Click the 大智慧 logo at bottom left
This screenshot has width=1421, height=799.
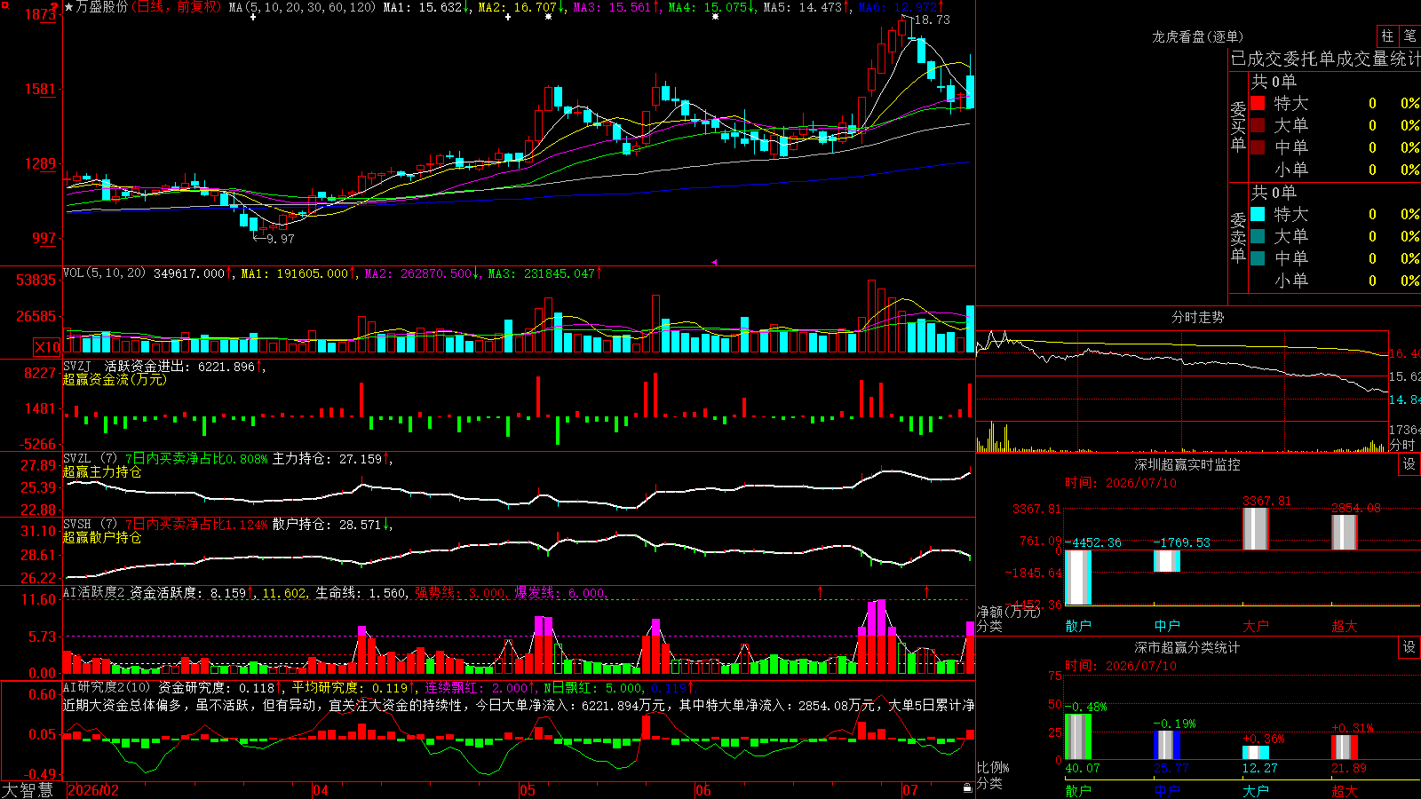(28, 789)
